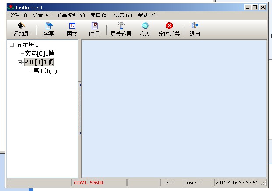
Task: Select the 第1页(1) page tree item
Action: [x=45, y=71]
